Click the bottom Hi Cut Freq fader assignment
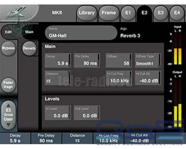This screenshot has width=186, height=149. [109, 138]
